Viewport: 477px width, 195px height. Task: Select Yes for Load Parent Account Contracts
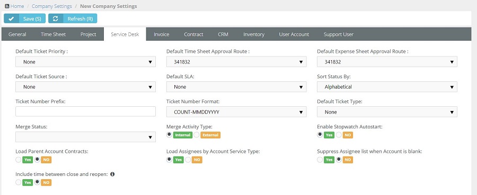[x=18, y=160]
